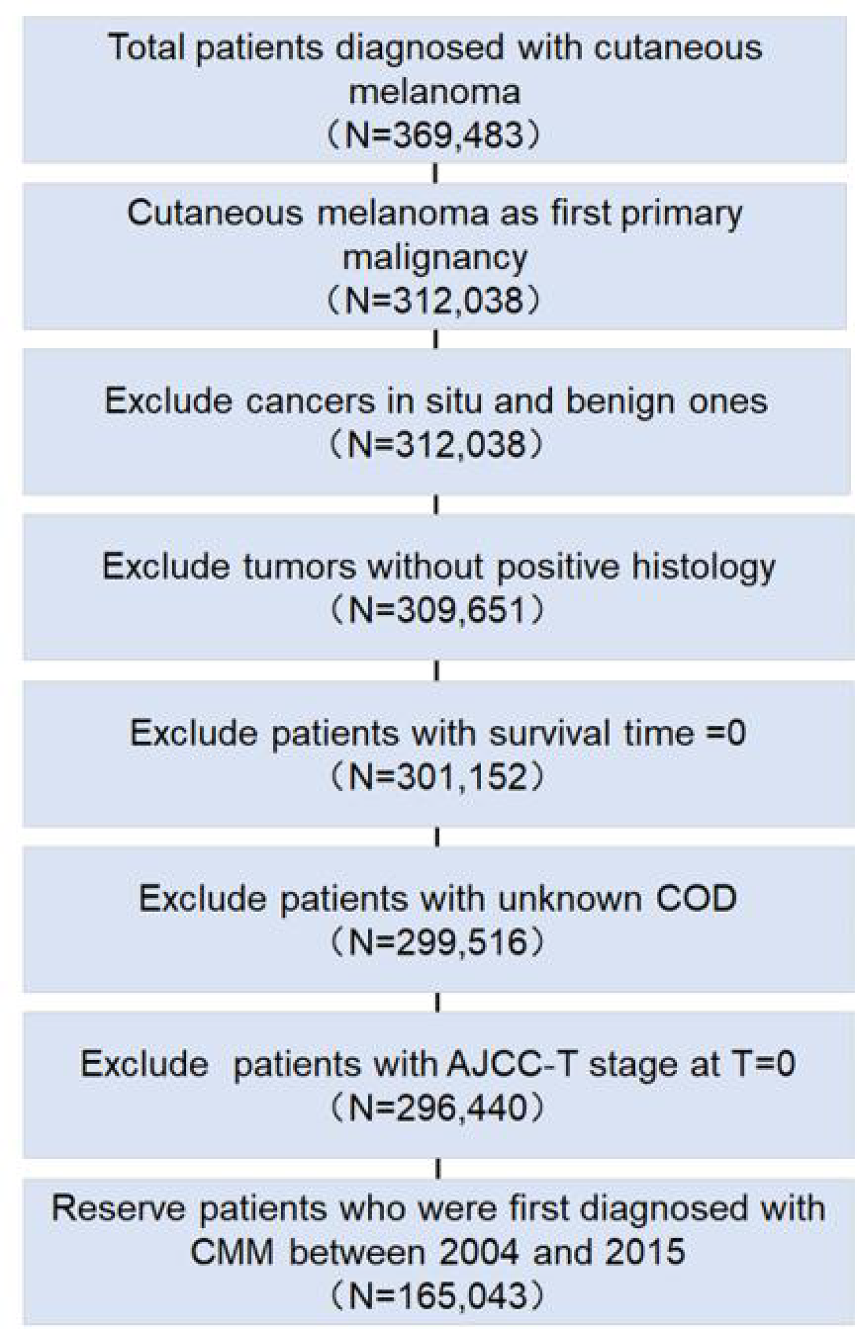Select the N=369,483 count text
Image resolution: width=867 pixels, height=1333 pixels.
(x=434, y=136)
